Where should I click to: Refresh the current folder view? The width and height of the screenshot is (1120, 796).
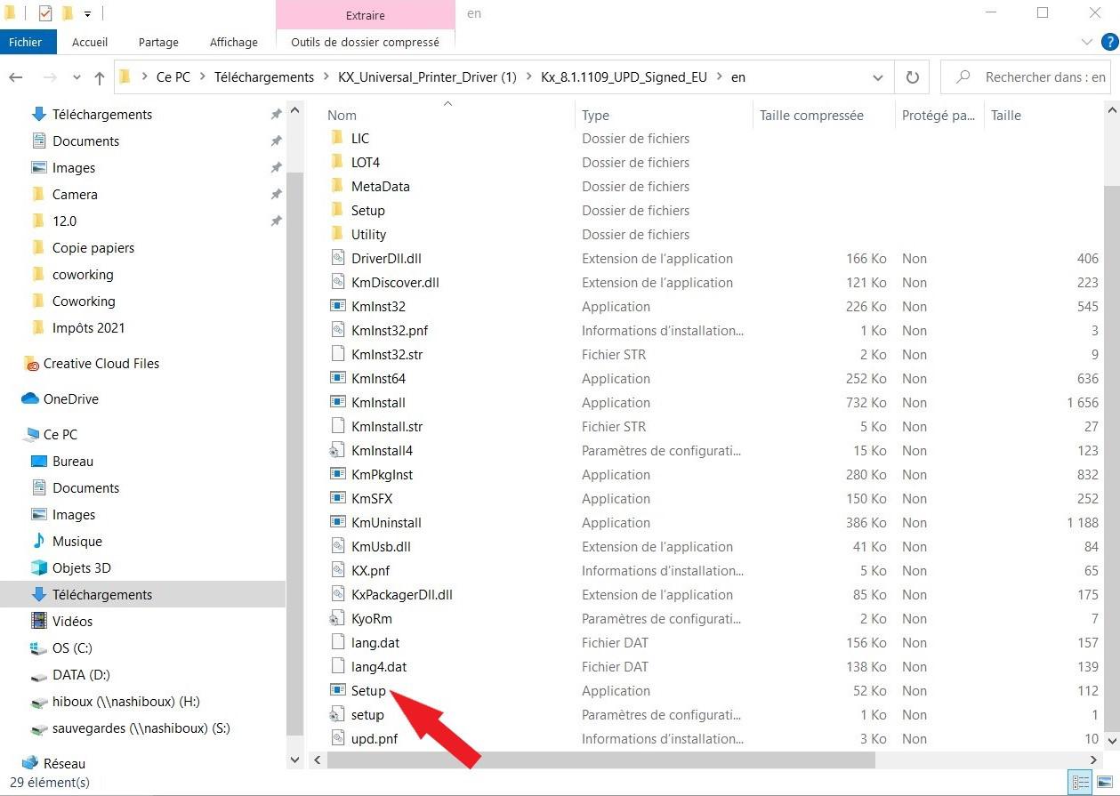point(912,77)
